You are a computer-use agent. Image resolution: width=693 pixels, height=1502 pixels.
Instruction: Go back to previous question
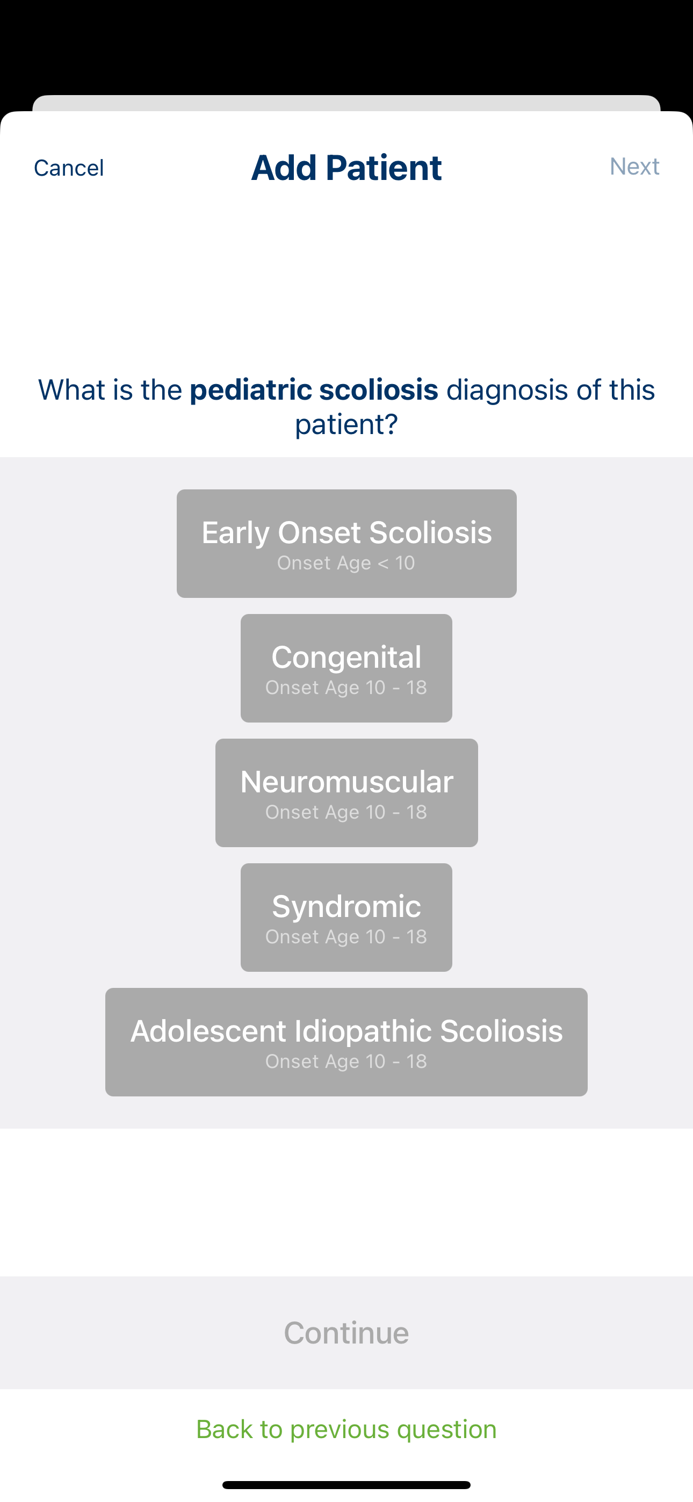[x=346, y=1429]
